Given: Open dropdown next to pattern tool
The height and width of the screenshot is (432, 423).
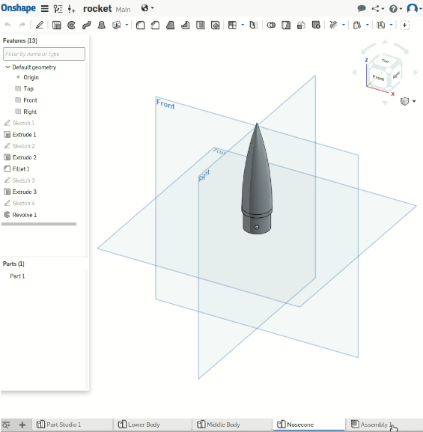Looking at the screenshot, I should point(243,25).
